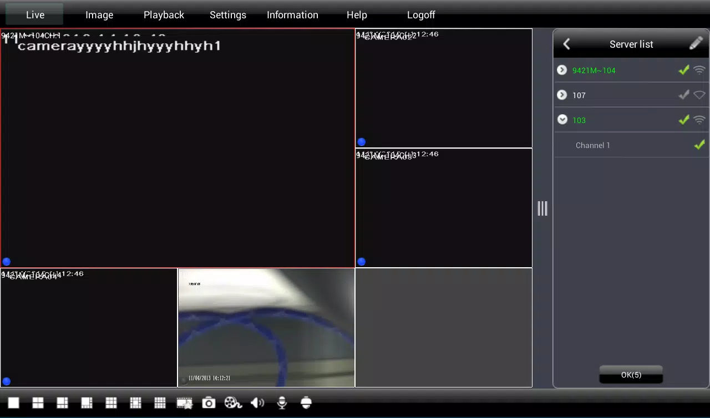
Task: Confirm selection with the OK(5) button
Action: point(631,375)
